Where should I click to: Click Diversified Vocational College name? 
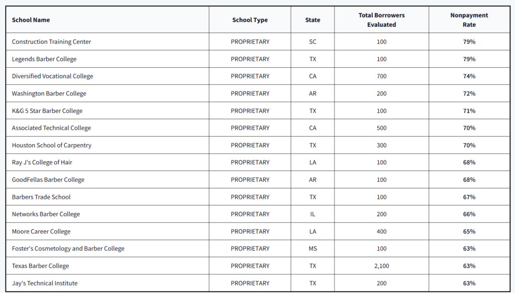coord(52,76)
